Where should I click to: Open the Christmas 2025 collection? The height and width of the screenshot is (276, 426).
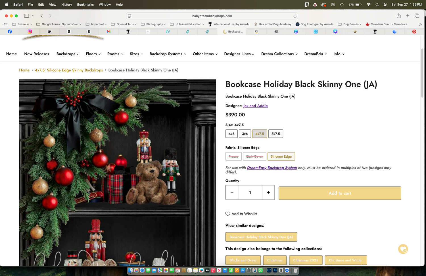[306, 260]
